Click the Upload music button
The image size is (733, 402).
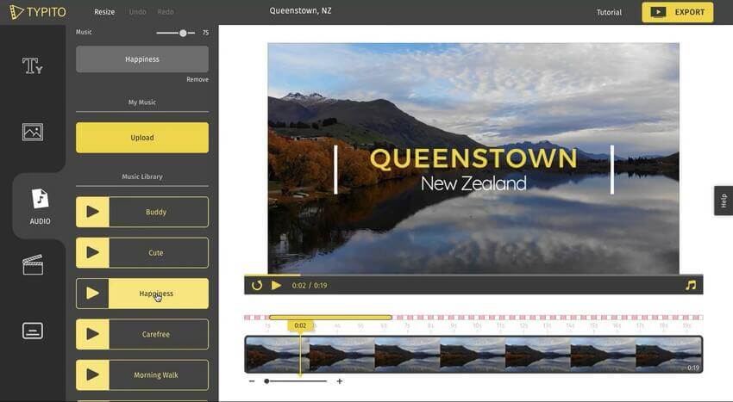point(142,138)
